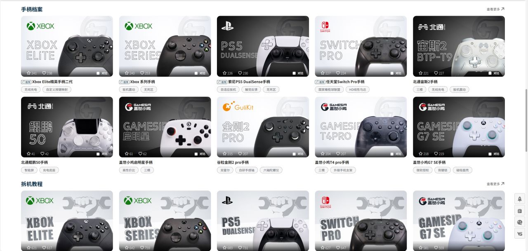528x251 pixels.
Task: Check 对比 on Xbox Elite card
Action: pyautogui.click(x=98, y=73)
